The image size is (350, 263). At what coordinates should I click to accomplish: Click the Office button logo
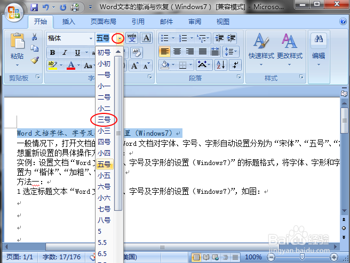(x=14, y=12)
